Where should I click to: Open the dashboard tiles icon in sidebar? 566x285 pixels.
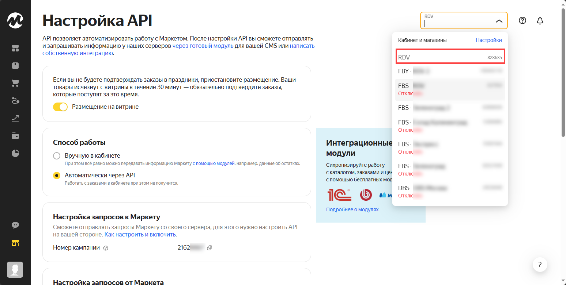pos(15,48)
